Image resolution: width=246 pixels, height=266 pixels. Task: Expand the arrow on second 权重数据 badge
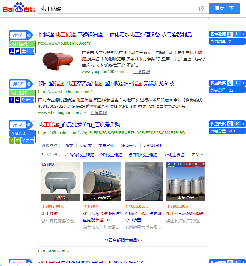pos(243,83)
